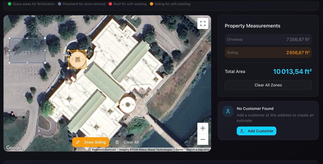
Task: Click the Clear All button on map
Action: (x=127, y=142)
